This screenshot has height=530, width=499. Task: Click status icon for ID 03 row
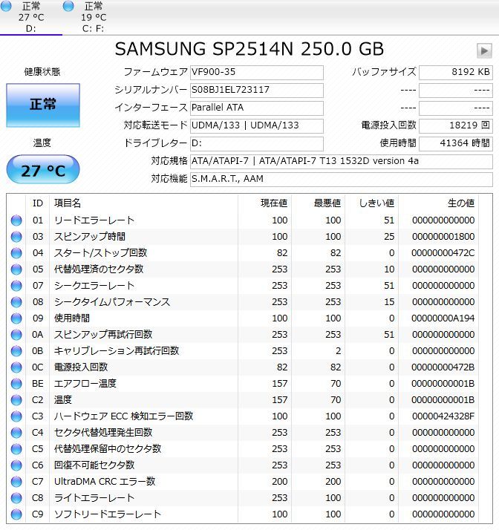16,237
